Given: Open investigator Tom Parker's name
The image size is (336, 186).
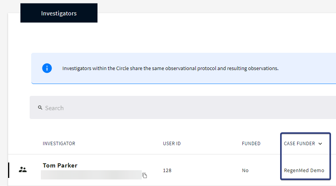Looking at the screenshot, I should coord(60,166).
